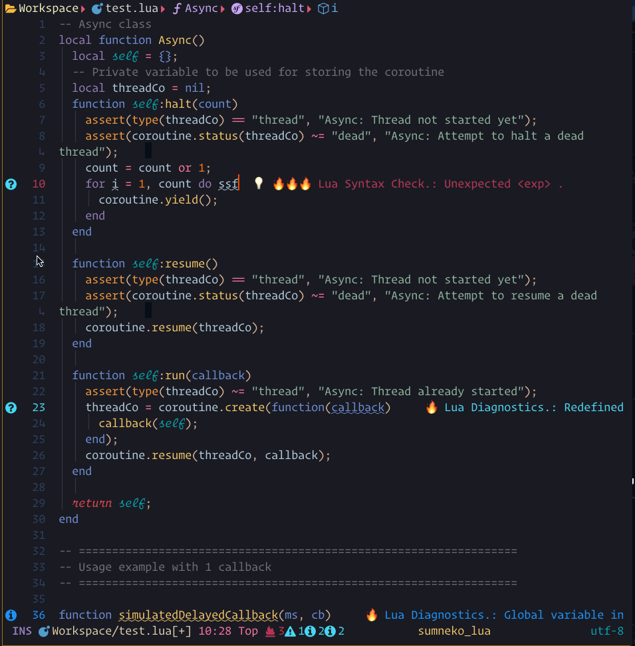This screenshot has height=646, width=635.
Task: Click the diagnostic sign on line 23 gutter
Action: point(11,408)
